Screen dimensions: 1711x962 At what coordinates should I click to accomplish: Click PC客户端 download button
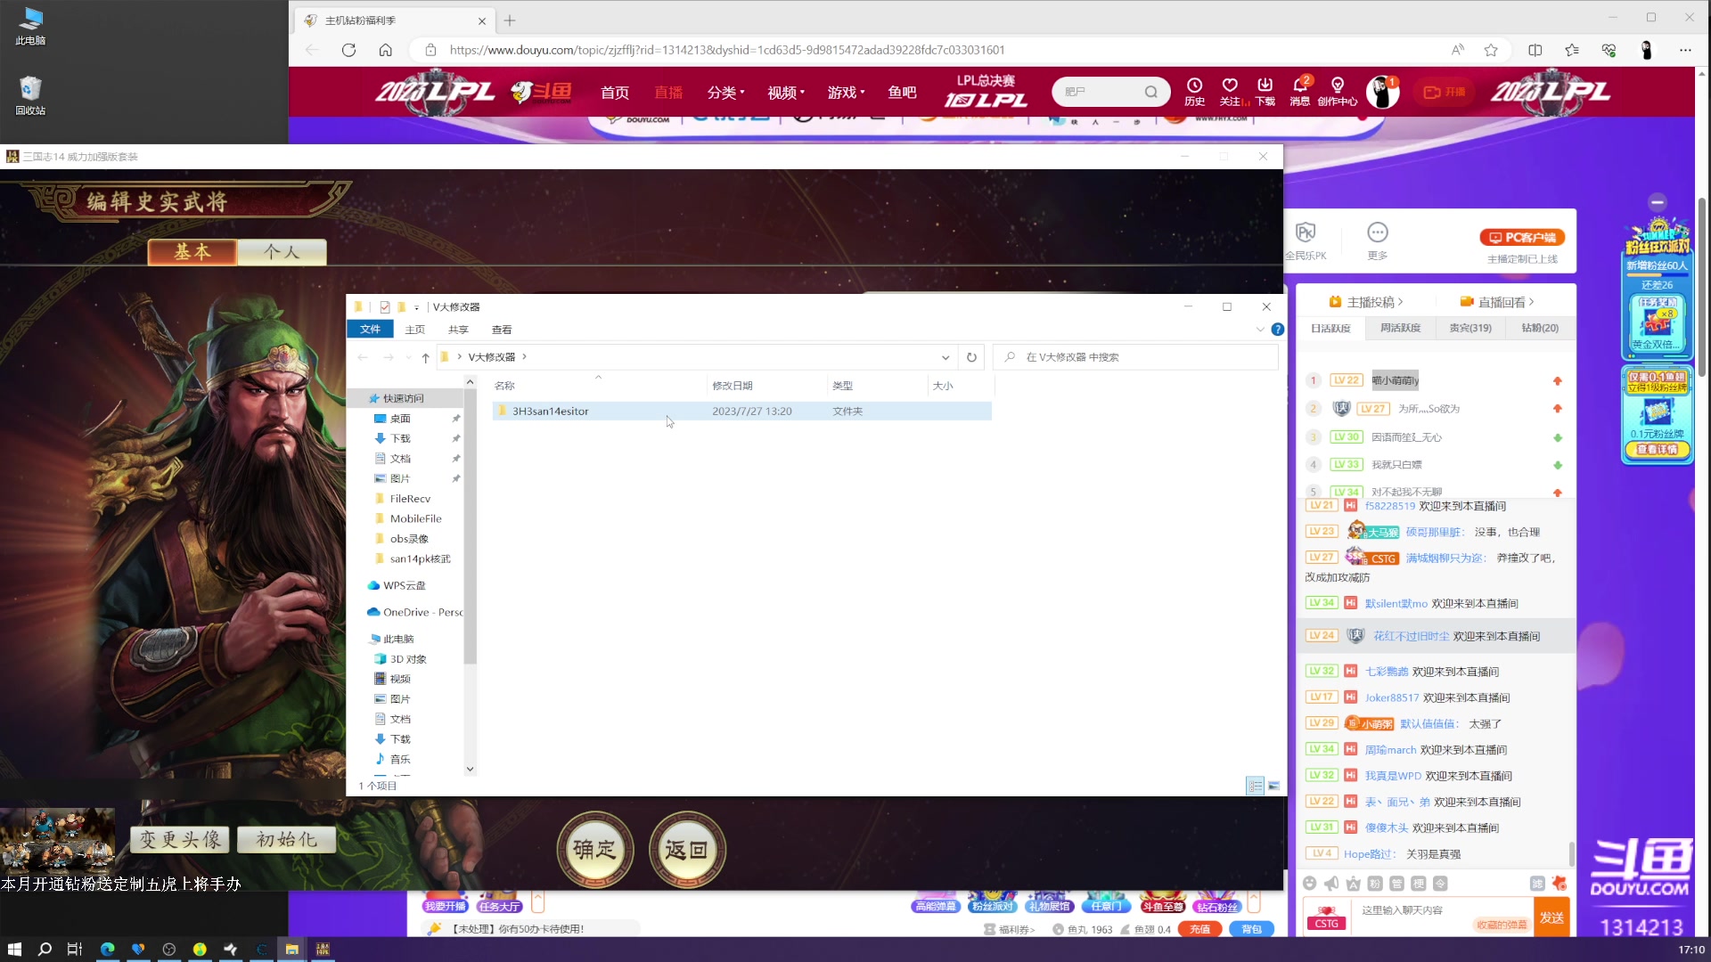tap(1523, 238)
